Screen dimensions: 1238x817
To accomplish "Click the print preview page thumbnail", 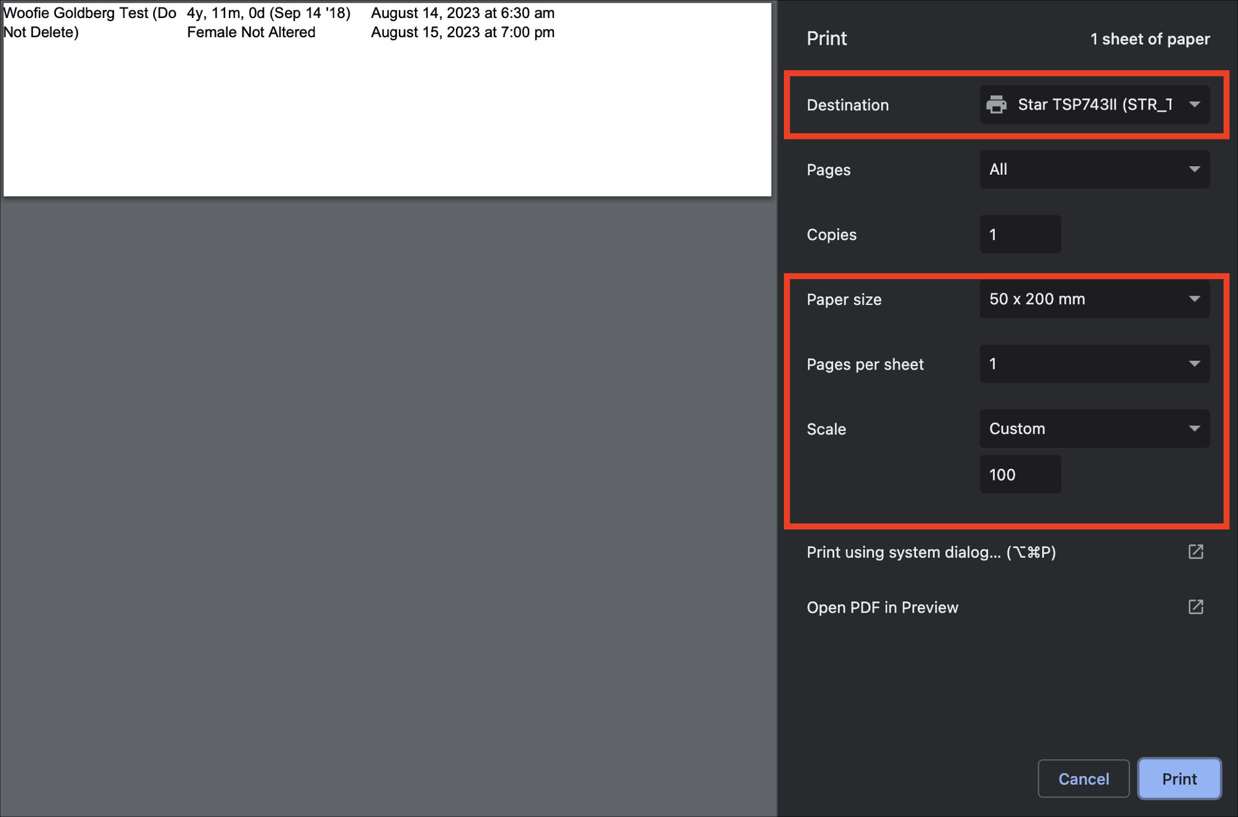I will point(388,99).
